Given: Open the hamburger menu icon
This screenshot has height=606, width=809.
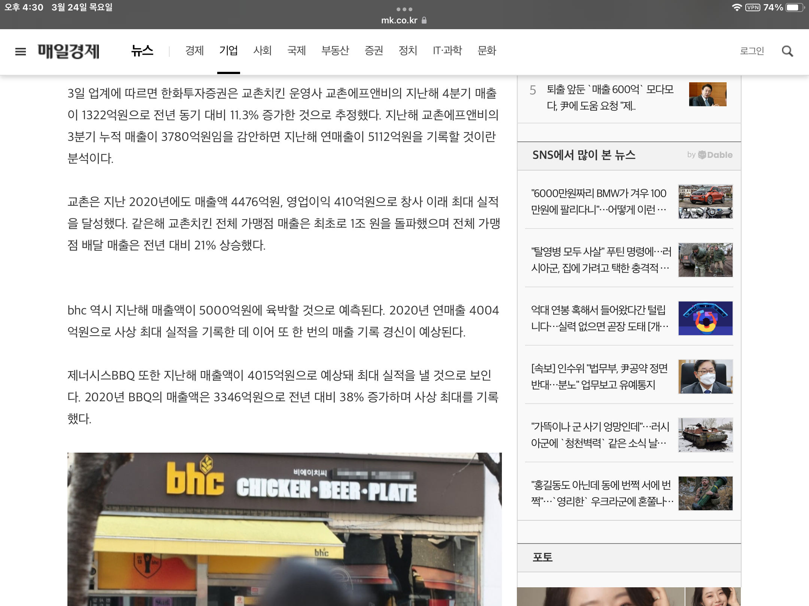Looking at the screenshot, I should point(21,52).
